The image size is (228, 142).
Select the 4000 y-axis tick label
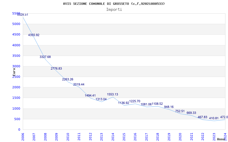click(16, 45)
